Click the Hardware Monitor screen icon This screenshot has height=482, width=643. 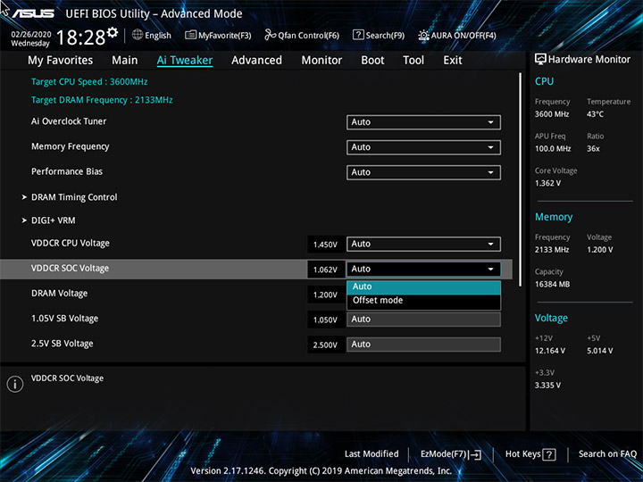(540, 59)
